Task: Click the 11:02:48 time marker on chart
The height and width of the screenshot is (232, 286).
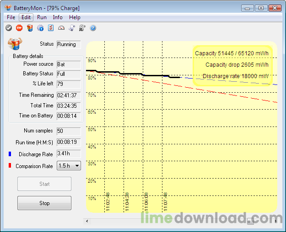Action: tap(108, 202)
